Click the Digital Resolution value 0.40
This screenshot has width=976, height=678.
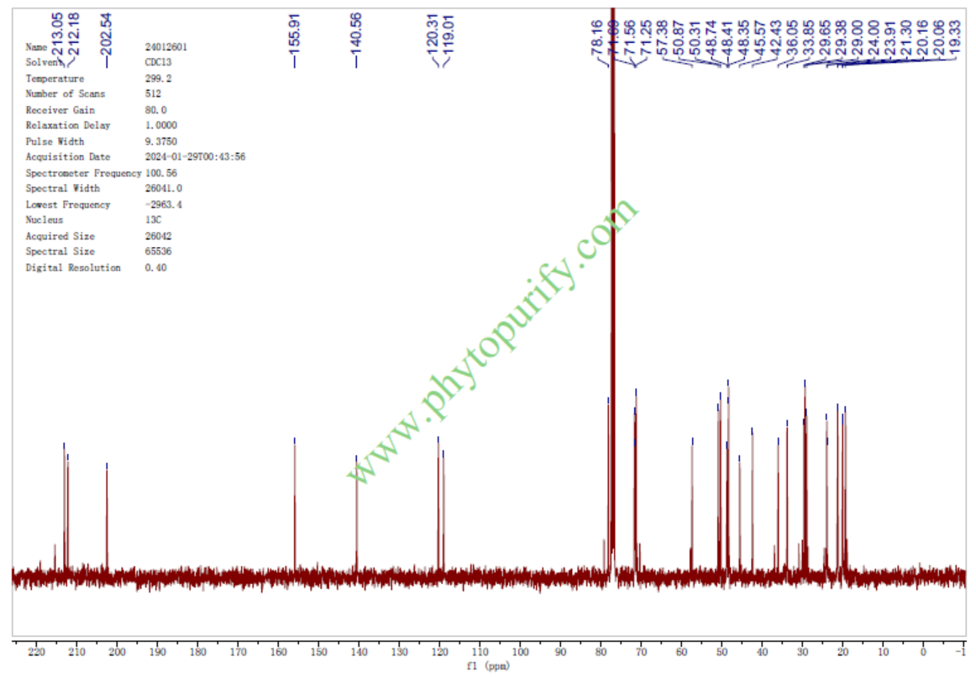click(x=155, y=268)
